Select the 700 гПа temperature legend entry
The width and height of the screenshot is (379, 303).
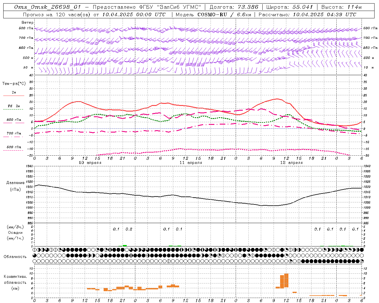tap(14, 133)
